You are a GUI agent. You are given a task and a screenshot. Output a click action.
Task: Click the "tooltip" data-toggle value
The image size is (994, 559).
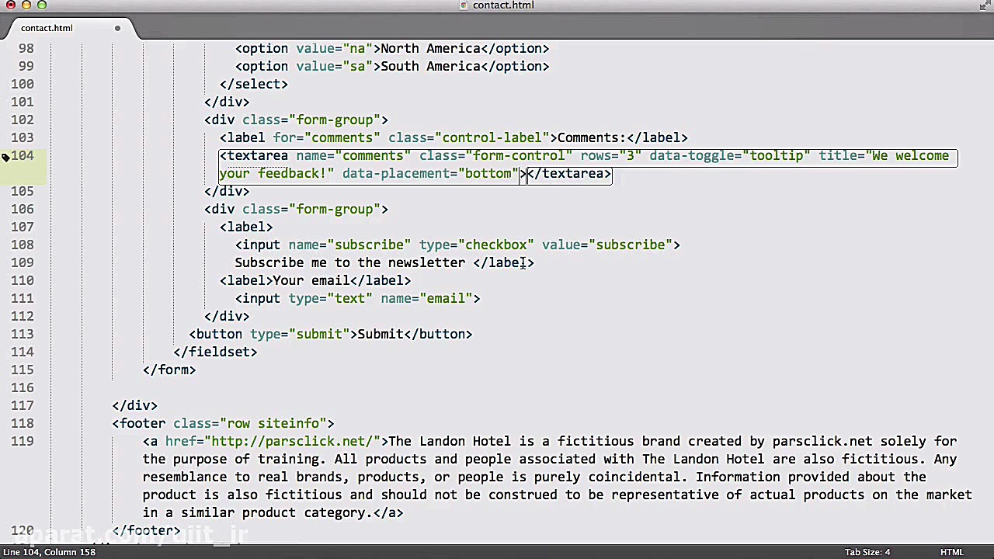777,155
